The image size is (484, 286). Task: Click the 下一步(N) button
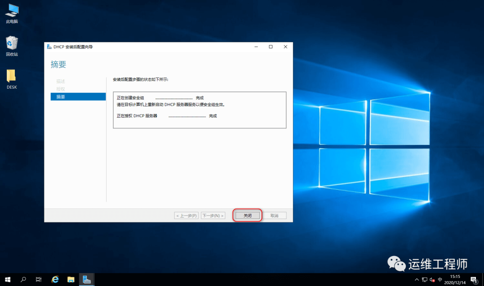coord(213,215)
